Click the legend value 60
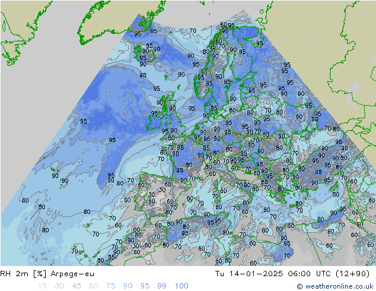The height and width of the screenshot is (291, 376). coord(94,286)
